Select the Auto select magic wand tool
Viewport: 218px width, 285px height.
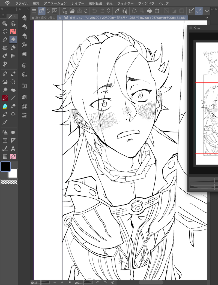point(5,90)
